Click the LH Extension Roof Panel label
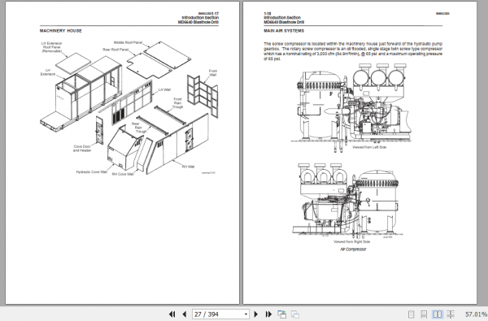 click(52, 47)
